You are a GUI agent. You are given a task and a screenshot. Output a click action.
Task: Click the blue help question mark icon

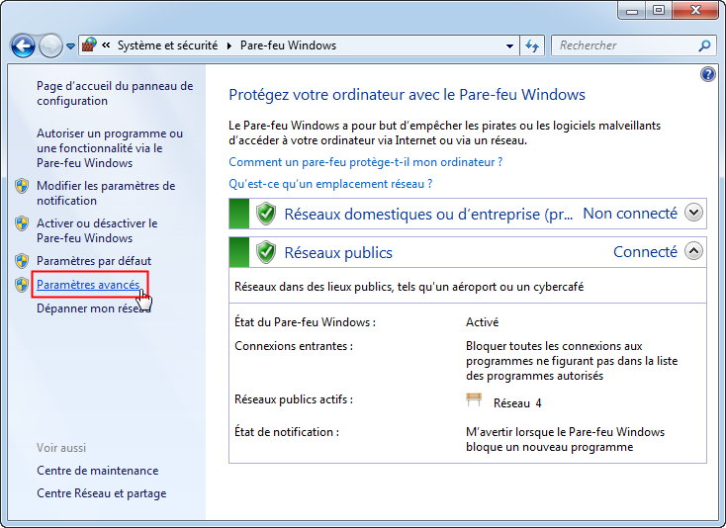pyautogui.click(x=707, y=74)
